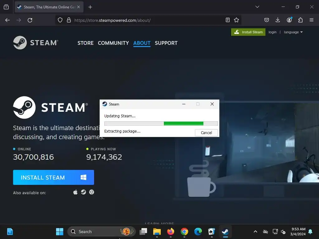The height and width of the screenshot is (239, 319).
Task: Click the blue INSTALL STEAM button
Action: click(54, 177)
